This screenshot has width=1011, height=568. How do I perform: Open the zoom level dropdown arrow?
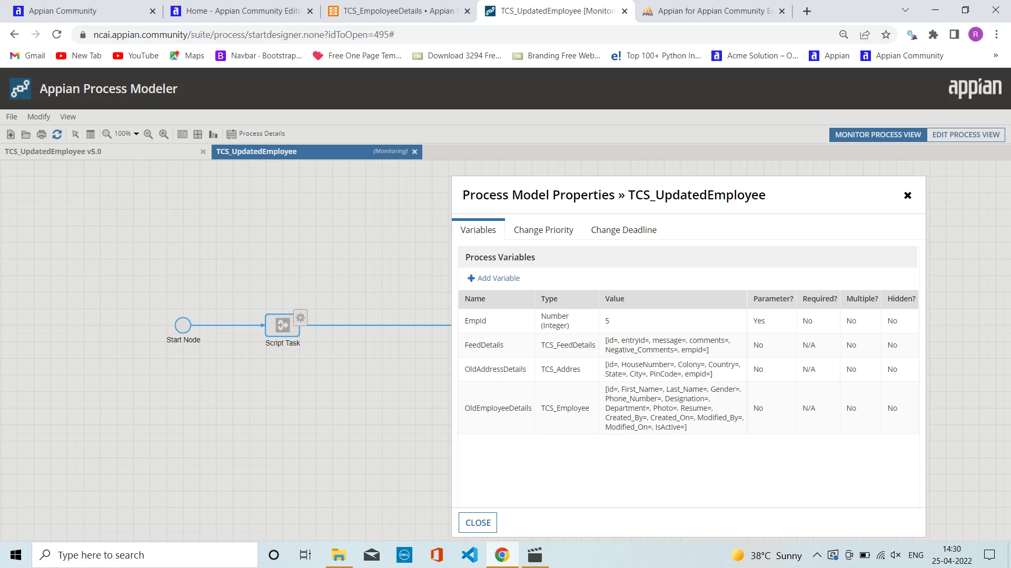[136, 134]
